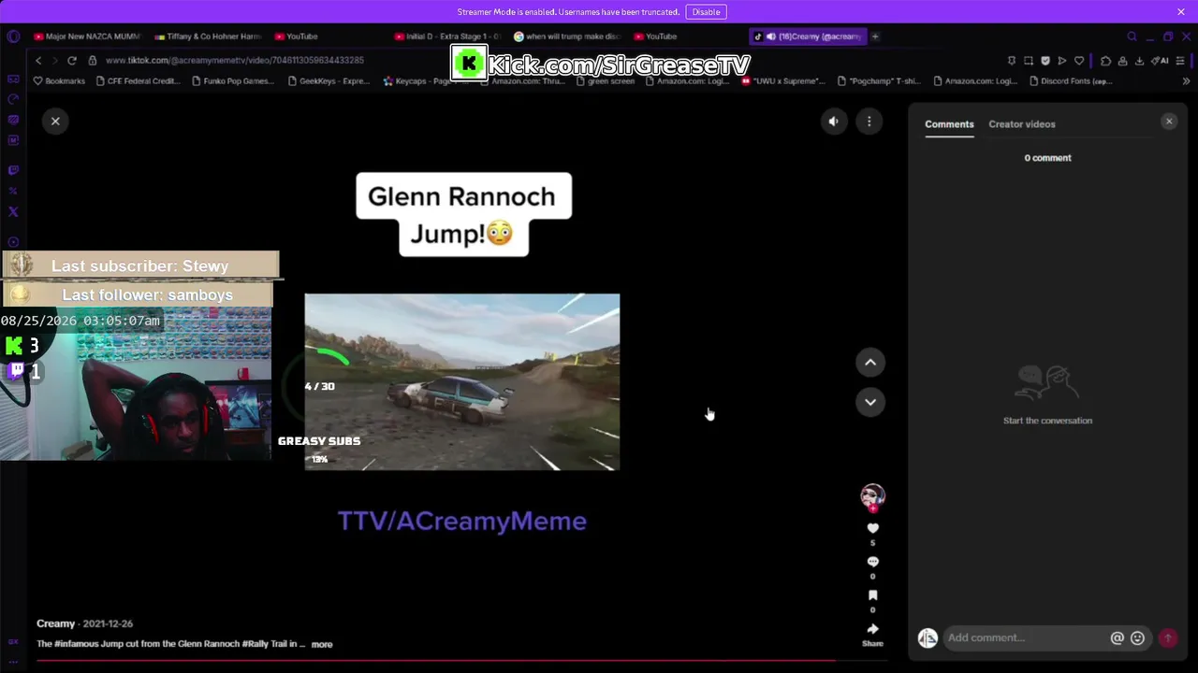
Task: Open comments via the speech bubble icon
Action: click(x=872, y=562)
